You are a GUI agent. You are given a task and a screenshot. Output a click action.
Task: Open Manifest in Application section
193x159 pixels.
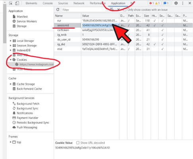22,17
